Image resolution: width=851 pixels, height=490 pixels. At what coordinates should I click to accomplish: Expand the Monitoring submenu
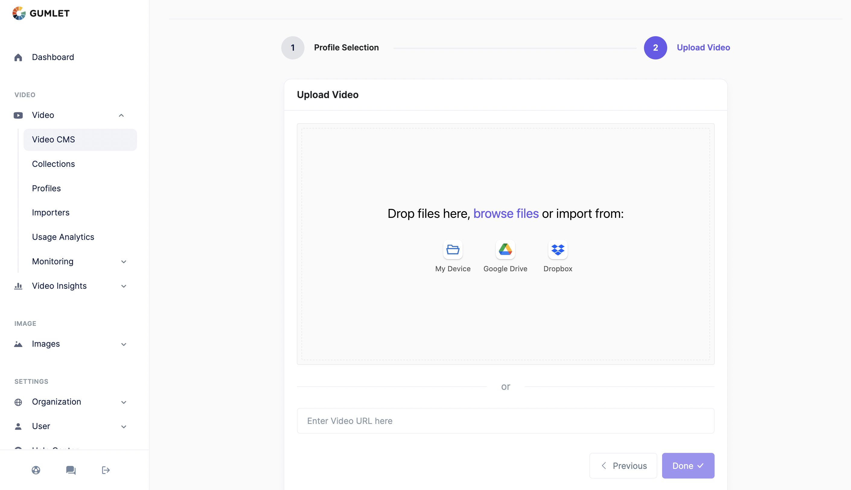coord(123,262)
